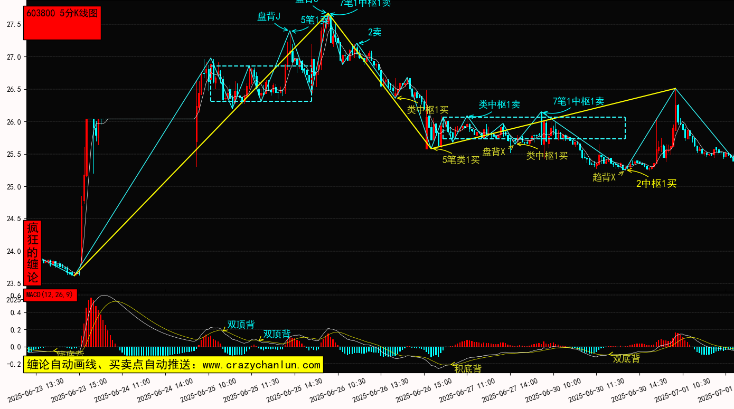Click time axis label 2025-06-30 11:30

click(x=597, y=389)
